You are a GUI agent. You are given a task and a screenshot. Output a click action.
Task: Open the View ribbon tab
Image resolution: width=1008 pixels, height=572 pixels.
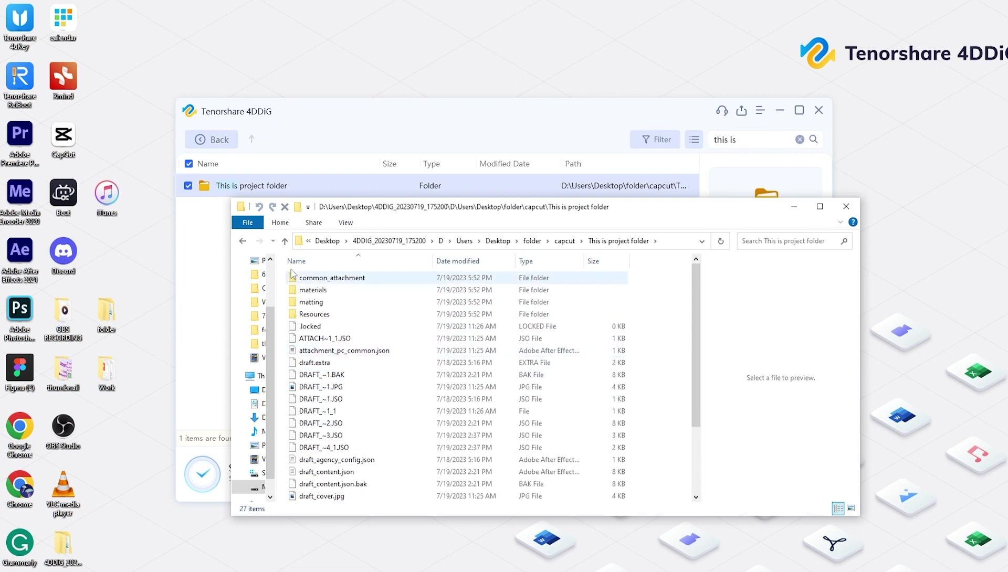[x=345, y=223]
